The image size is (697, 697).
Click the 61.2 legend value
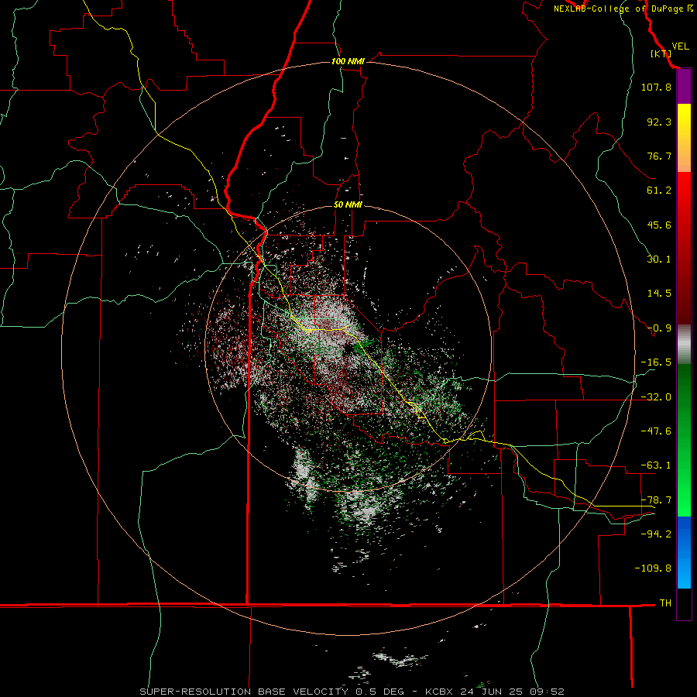pos(659,191)
